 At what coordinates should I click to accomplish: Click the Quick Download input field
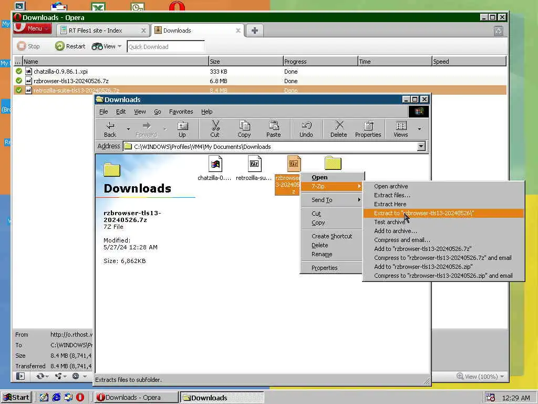[x=165, y=47]
